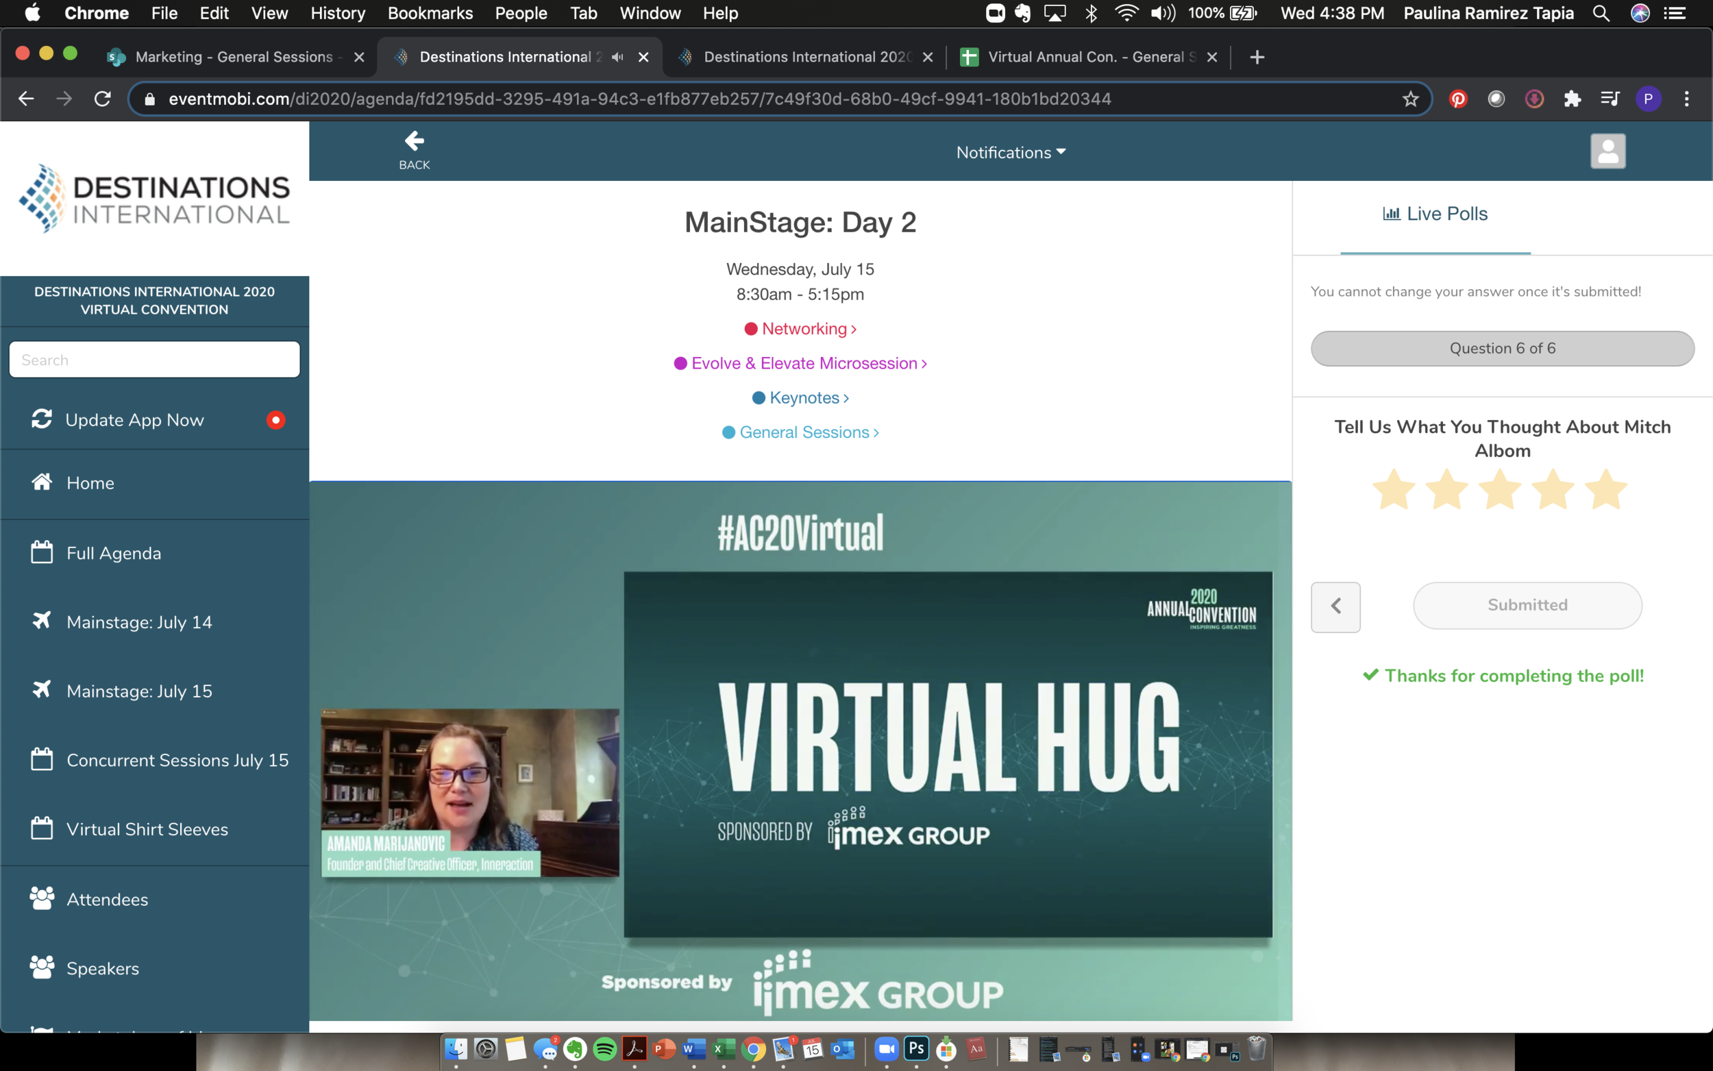Click the Update App Now refresh icon
Screen dimensions: 1713x1071
pyautogui.click(x=42, y=419)
